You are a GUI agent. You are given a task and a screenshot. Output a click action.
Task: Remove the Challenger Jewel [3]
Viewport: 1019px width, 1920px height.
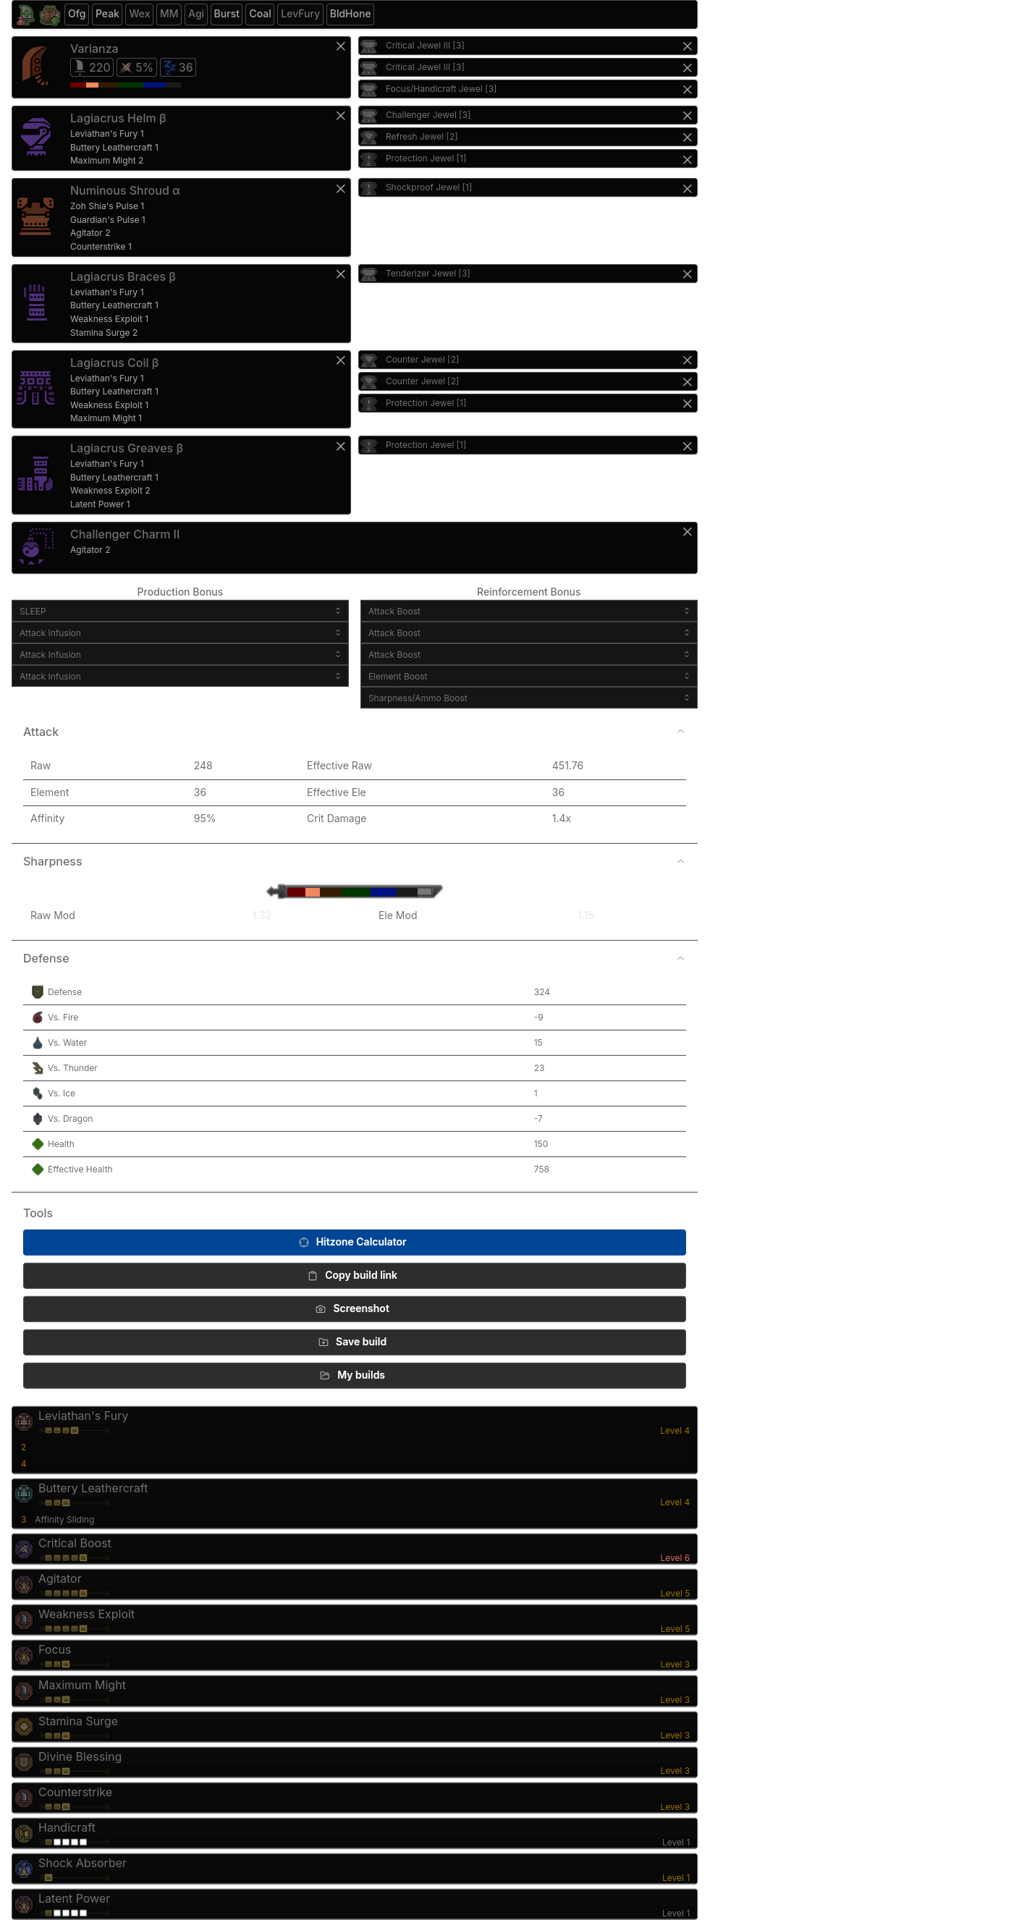click(x=688, y=116)
